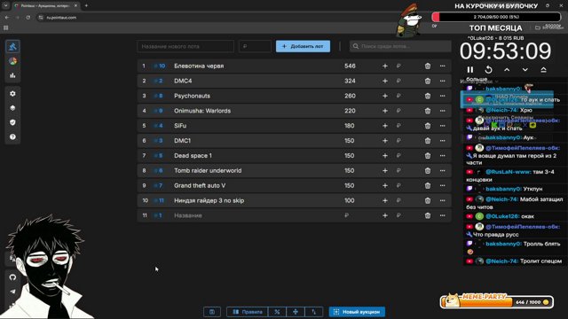Delete the Psychonauts lot
This screenshot has height=319, width=568.
click(428, 96)
